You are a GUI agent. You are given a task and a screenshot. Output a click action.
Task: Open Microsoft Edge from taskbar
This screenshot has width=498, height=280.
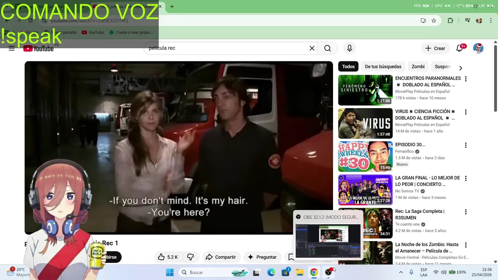pos(271,272)
